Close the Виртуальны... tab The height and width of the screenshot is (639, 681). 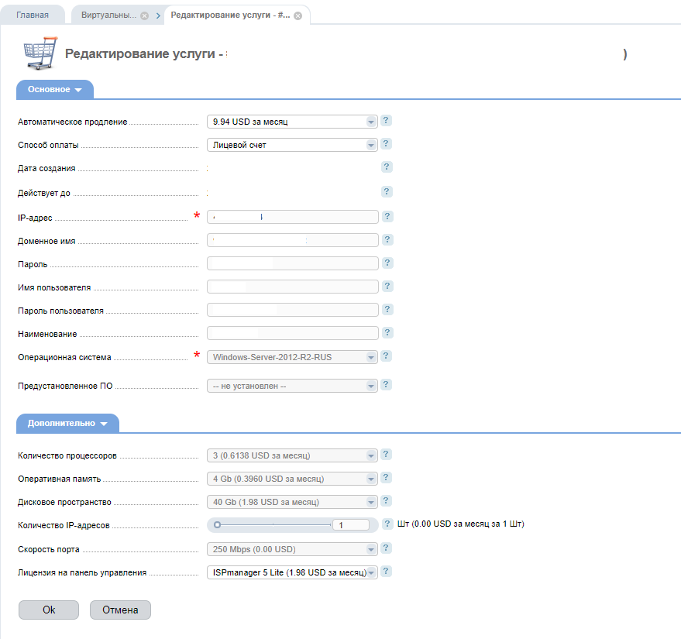pyautogui.click(x=144, y=15)
